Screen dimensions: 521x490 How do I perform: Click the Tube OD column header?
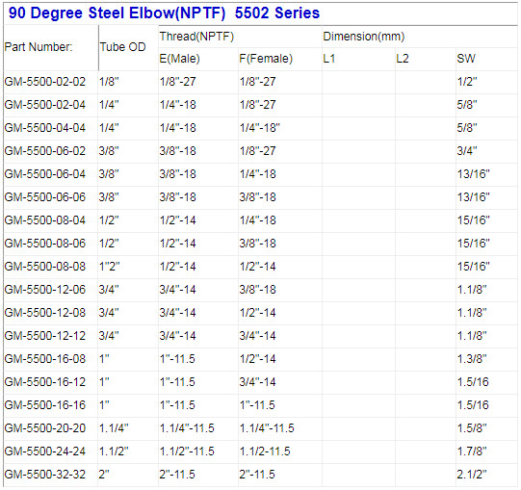pyautogui.click(x=122, y=47)
